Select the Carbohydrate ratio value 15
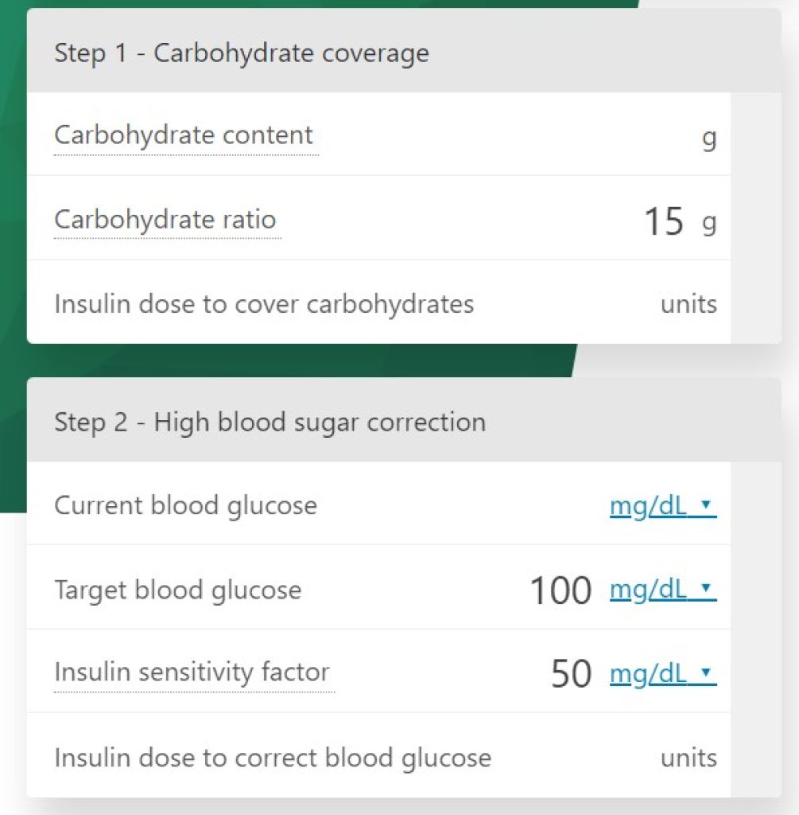 click(664, 221)
